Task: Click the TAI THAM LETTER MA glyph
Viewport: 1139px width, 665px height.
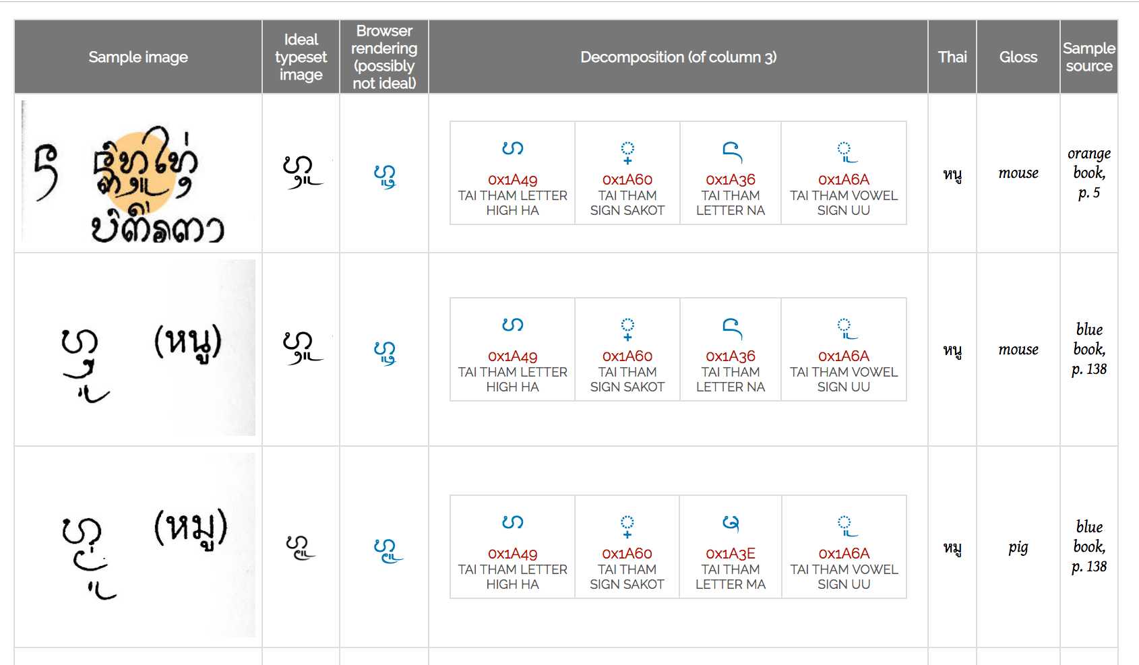Action: (x=731, y=524)
